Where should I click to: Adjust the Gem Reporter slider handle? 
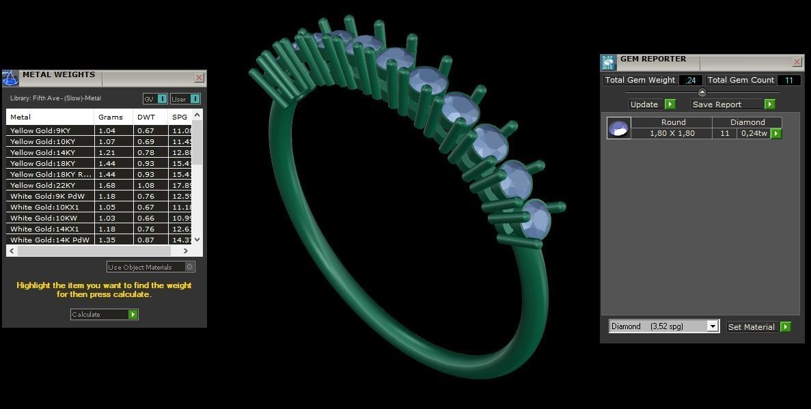click(702, 93)
